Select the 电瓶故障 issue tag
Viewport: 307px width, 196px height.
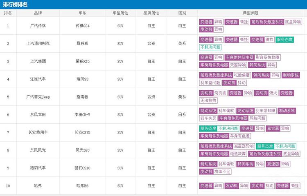click(238, 154)
